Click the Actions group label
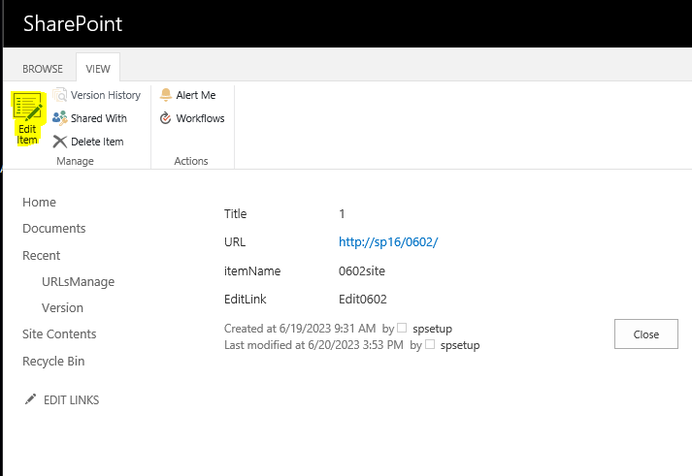This screenshot has height=476, width=692. pyautogui.click(x=190, y=161)
